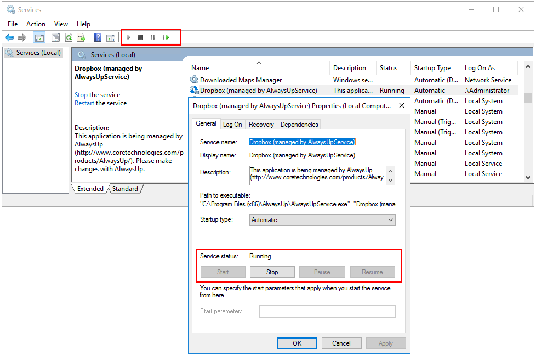Click the Start Service play icon in toolbar
The height and width of the screenshot is (355, 536).
pyautogui.click(x=129, y=37)
